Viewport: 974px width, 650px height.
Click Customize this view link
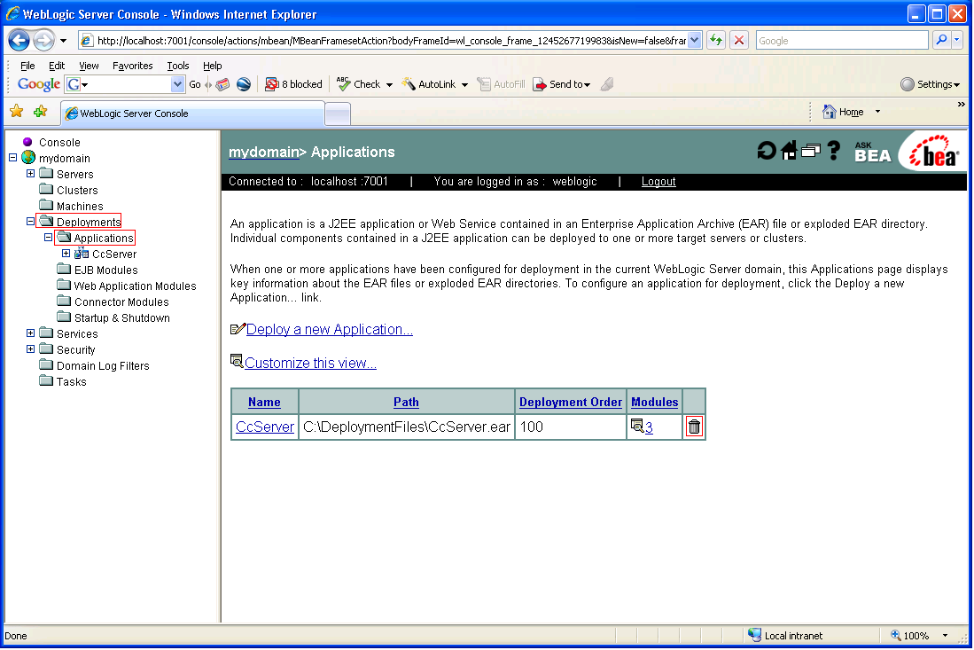tap(310, 363)
